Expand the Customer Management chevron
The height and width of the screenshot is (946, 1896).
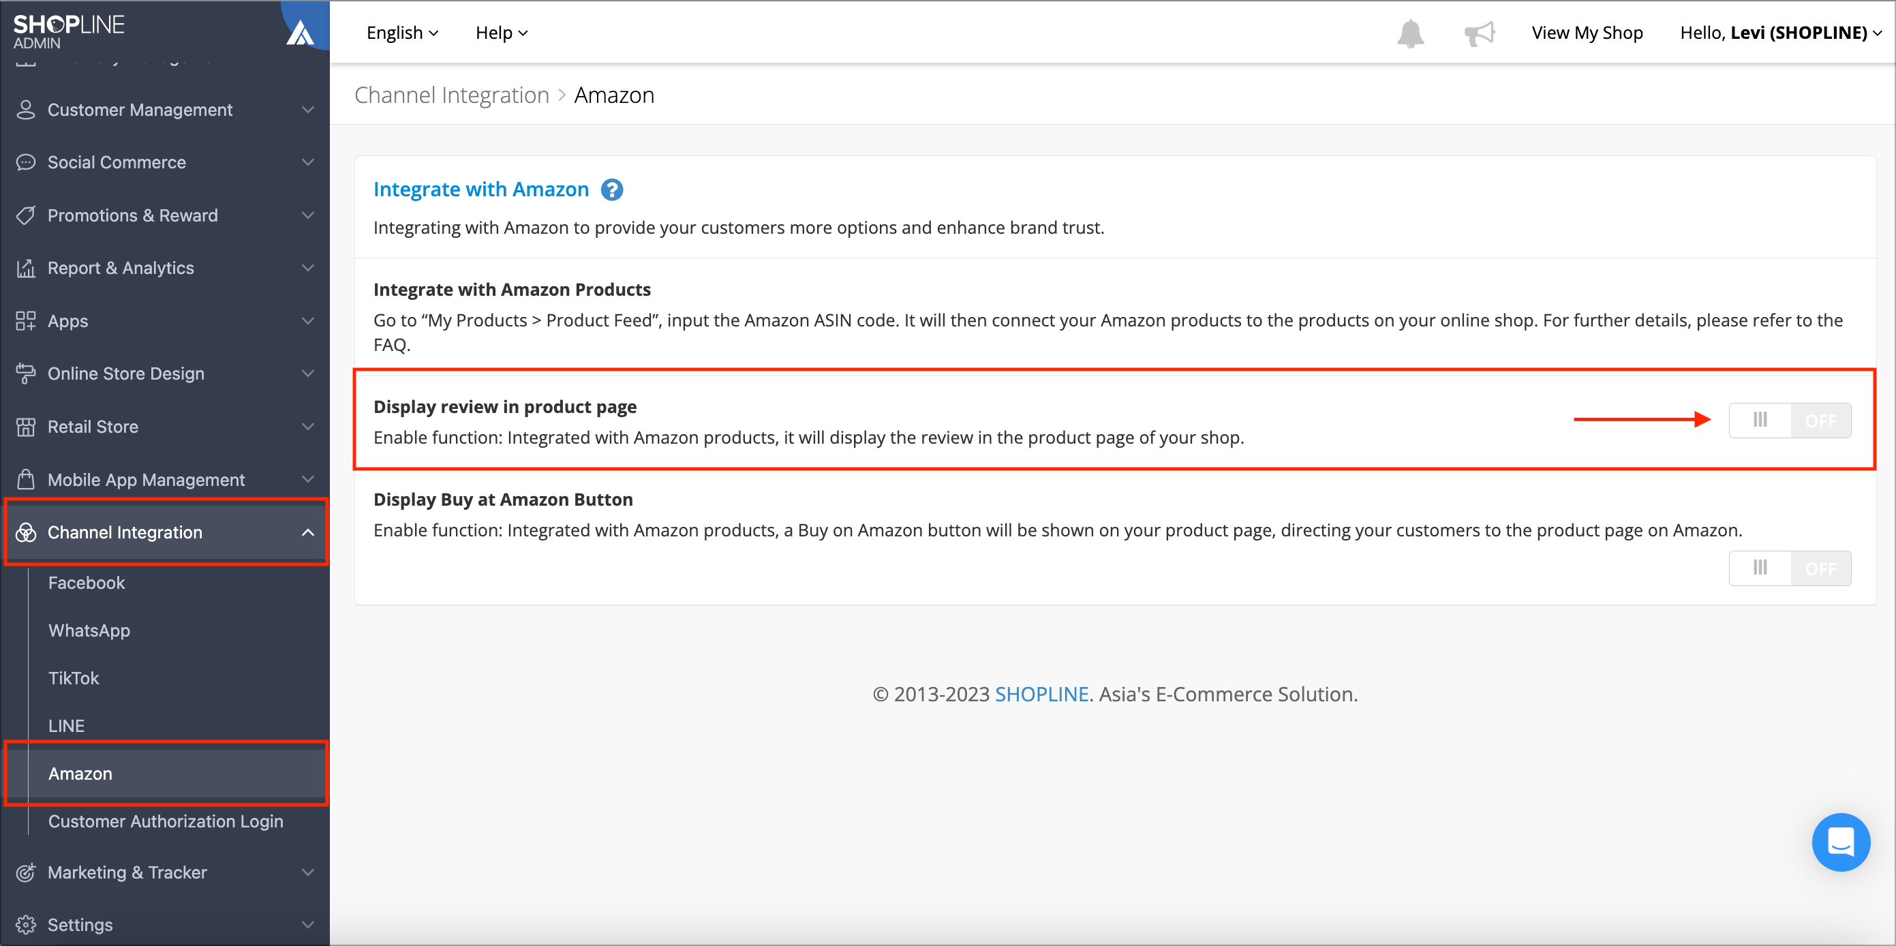pos(307,110)
